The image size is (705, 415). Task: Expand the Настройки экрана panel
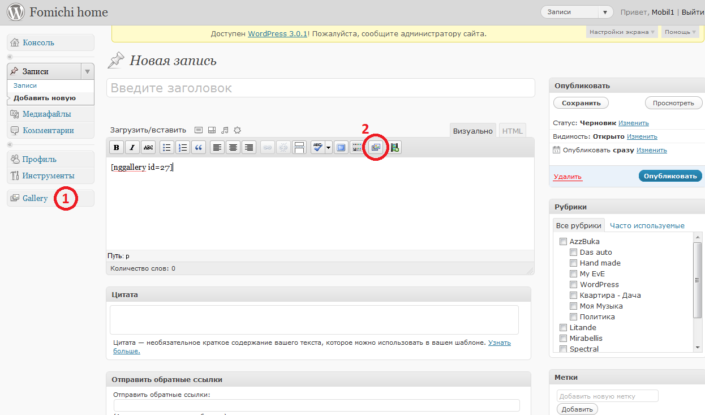[622, 32]
